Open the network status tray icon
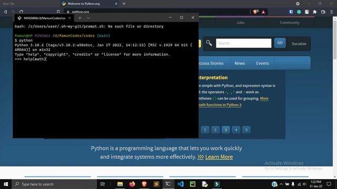337x189 pixels. pyautogui.click(x=299, y=184)
